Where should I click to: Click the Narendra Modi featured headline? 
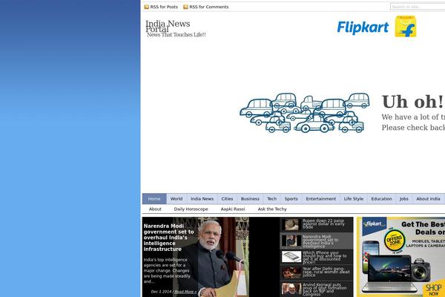[169, 238]
